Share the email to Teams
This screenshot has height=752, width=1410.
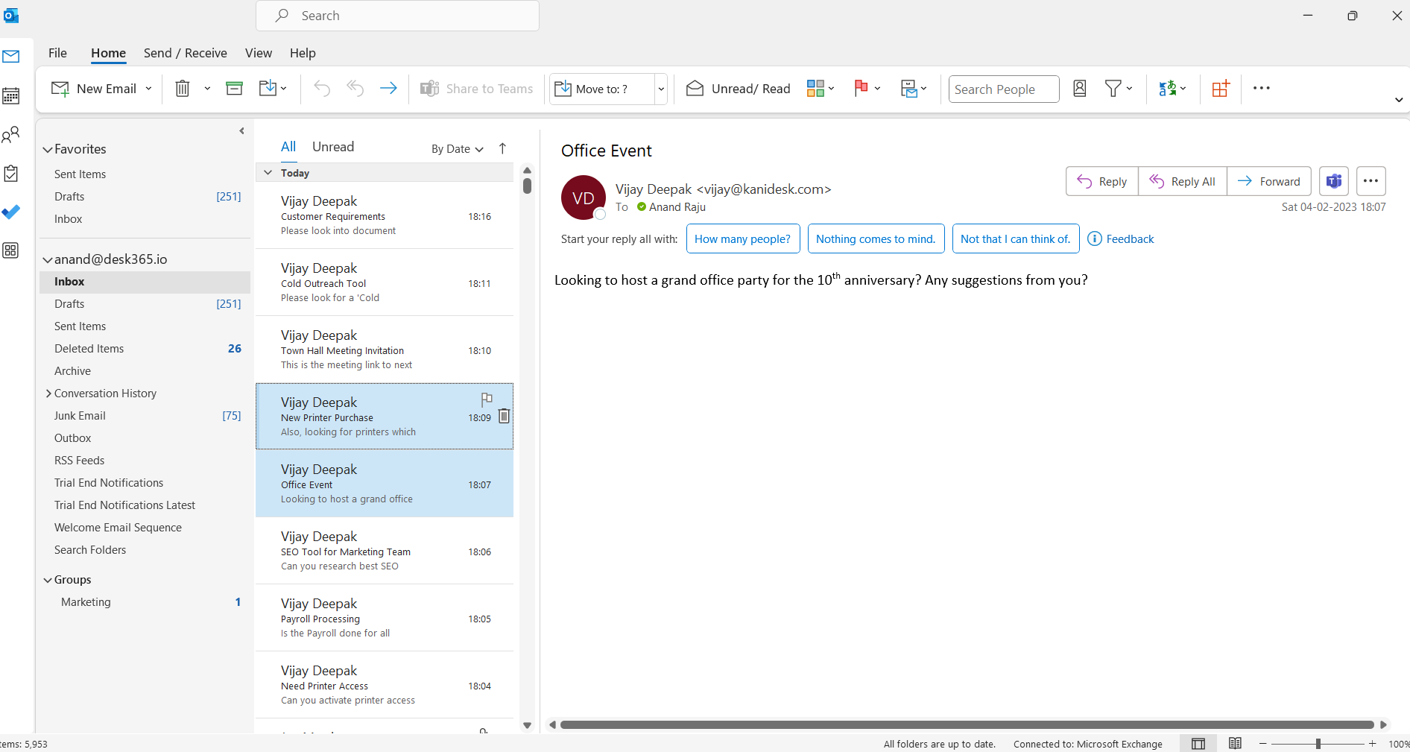pyautogui.click(x=477, y=88)
